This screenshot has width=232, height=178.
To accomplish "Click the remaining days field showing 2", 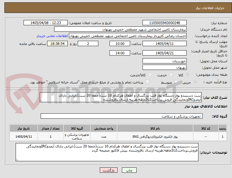I will [88, 43].
